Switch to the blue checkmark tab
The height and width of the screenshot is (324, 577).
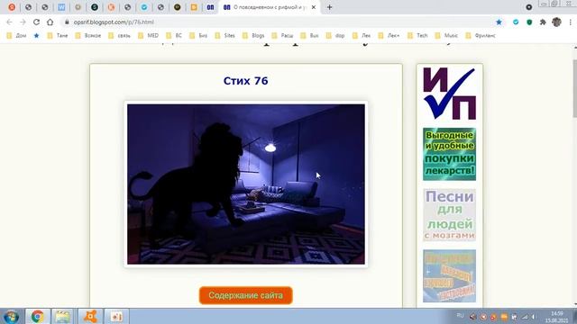point(144,7)
